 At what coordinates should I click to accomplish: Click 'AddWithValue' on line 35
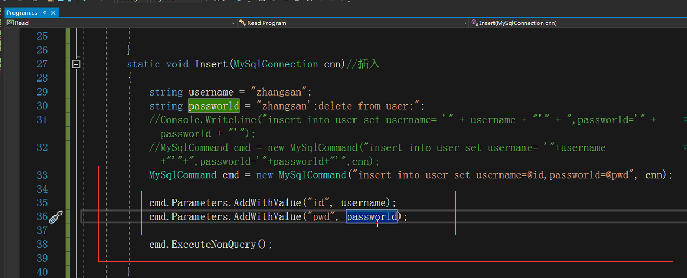click(267, 203)
